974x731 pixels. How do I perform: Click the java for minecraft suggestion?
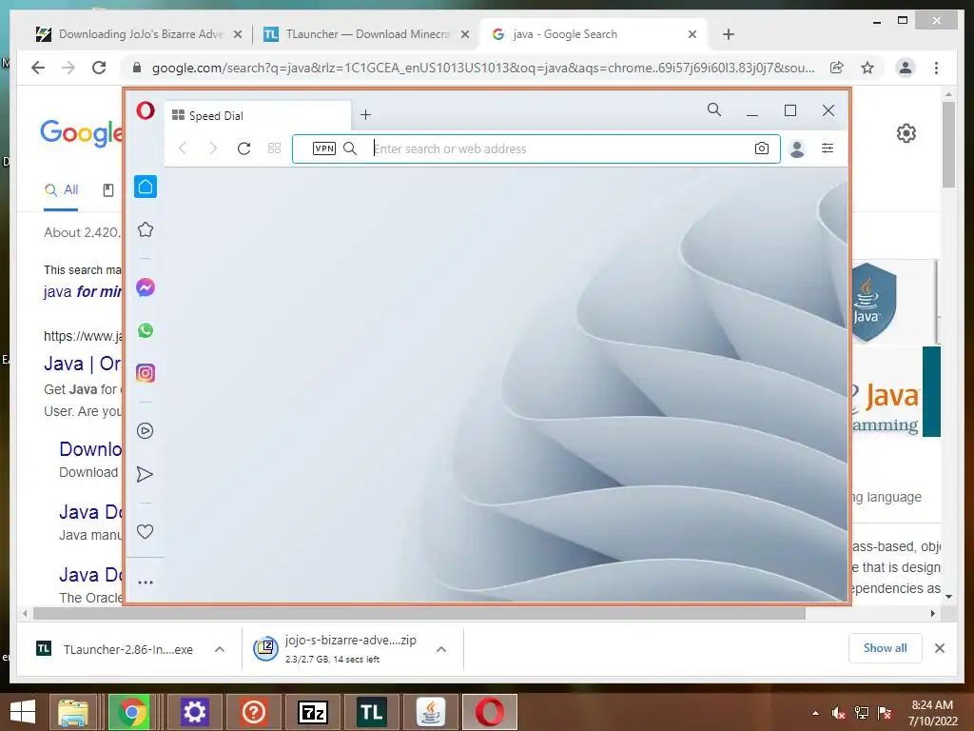tap(83, 291)
